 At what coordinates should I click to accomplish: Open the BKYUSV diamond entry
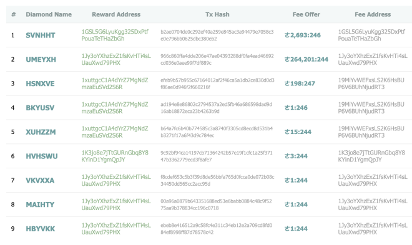(x=40, y=108)
